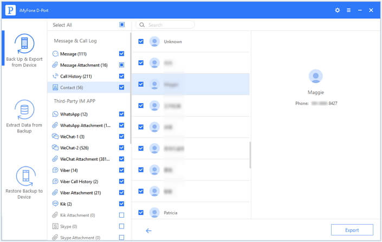The width and height of the screenshot is (382, 242).
Task: Open the WeChat-2 (526) category
Action: coord(88,148)
